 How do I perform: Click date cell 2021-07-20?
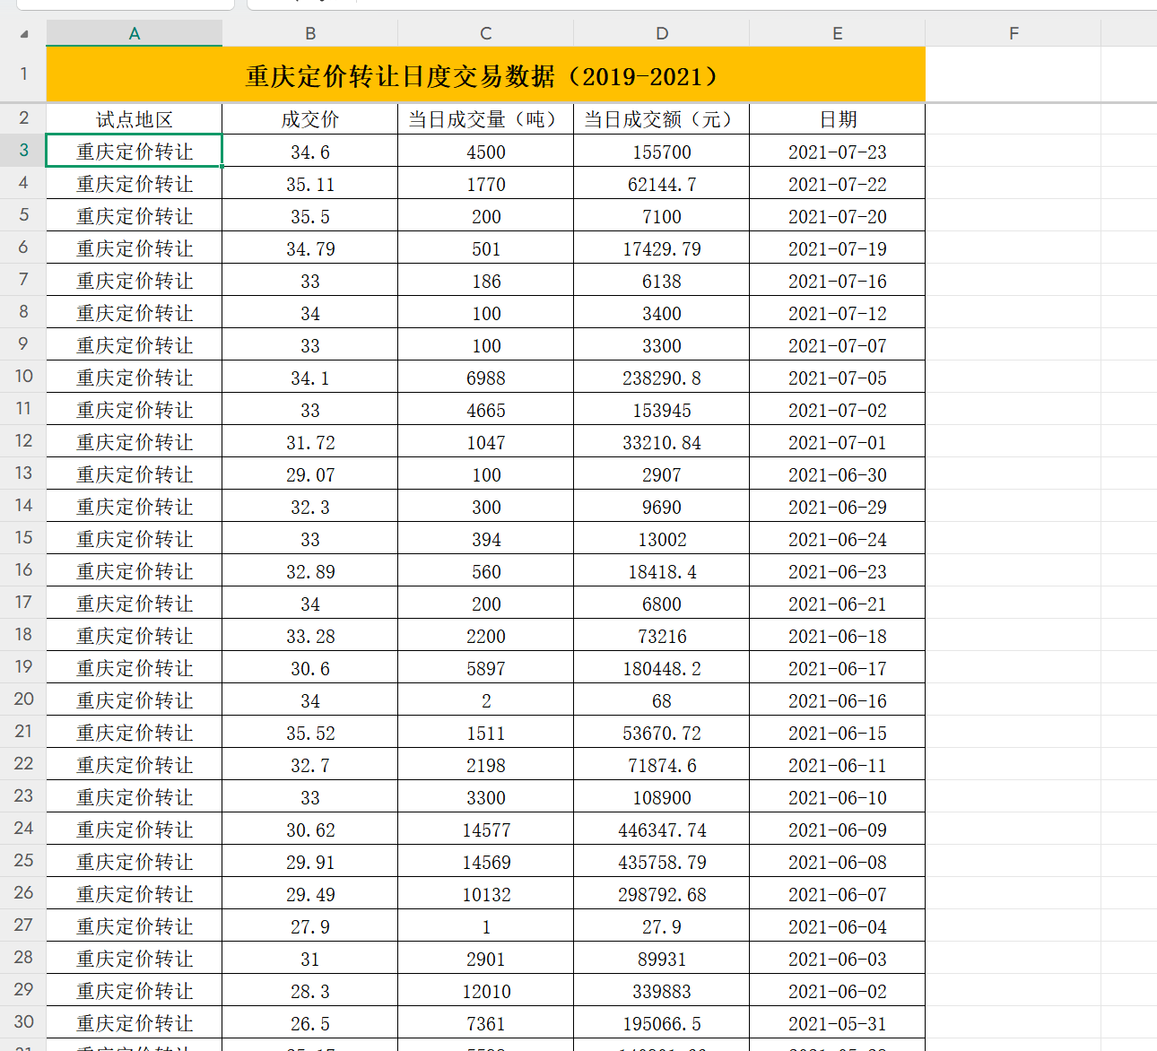pyautogui.click(x=838, y=216)
